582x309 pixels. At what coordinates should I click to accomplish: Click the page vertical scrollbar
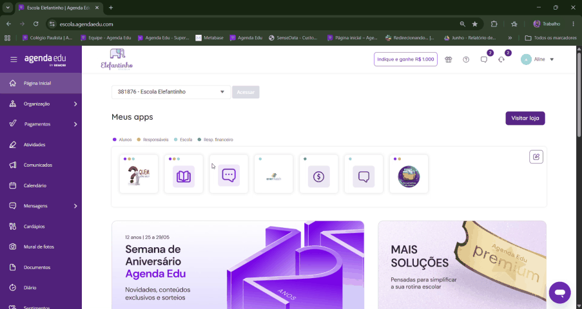point(579,96)
